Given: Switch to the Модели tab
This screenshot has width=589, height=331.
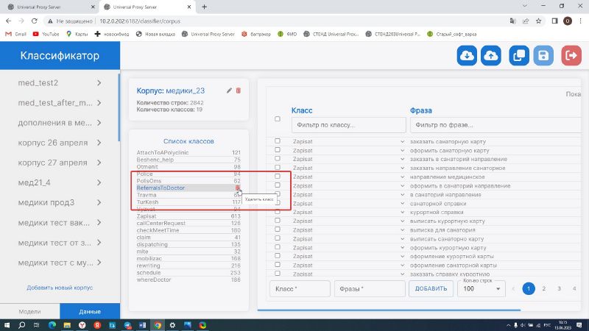Looking at the screenshot, I should (29, 311).
